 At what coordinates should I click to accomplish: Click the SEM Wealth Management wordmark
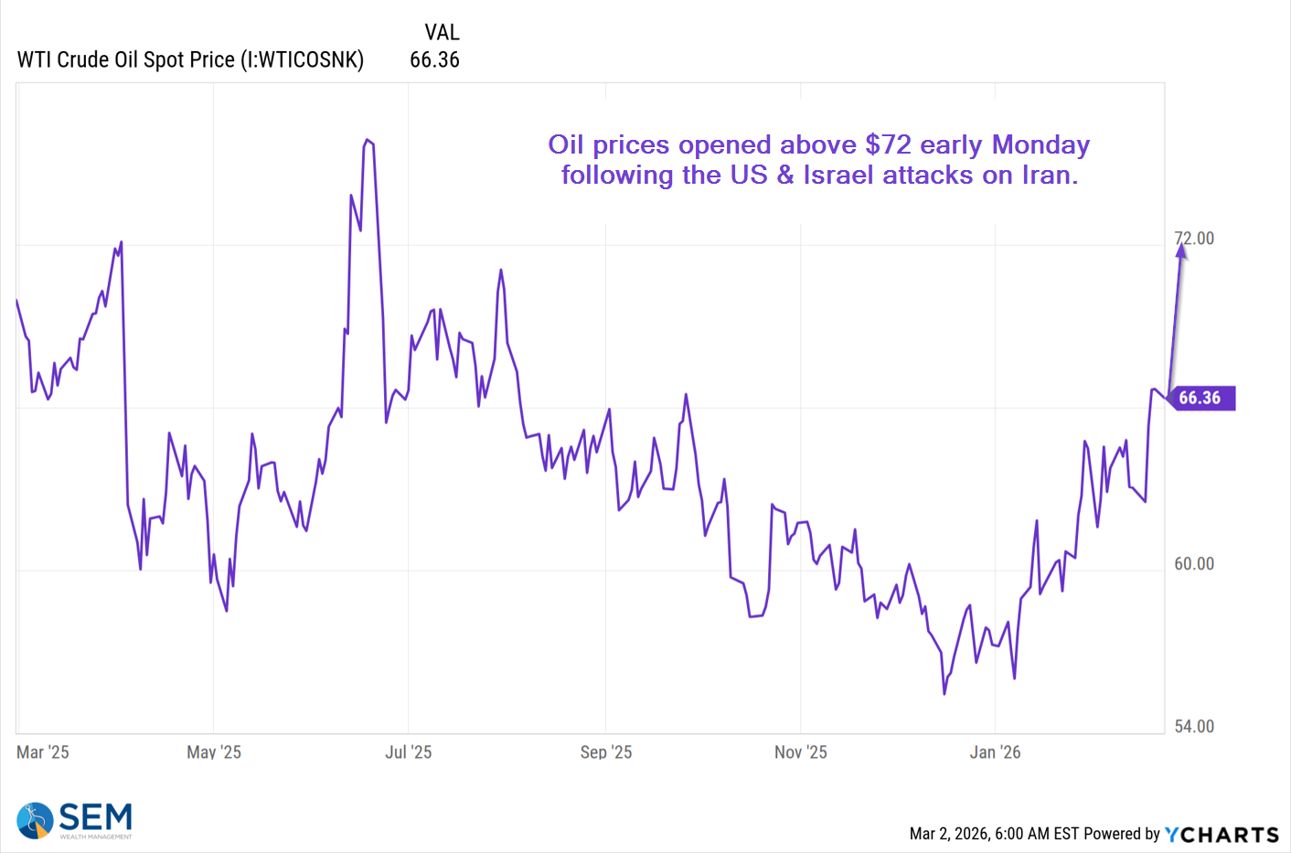96,819
